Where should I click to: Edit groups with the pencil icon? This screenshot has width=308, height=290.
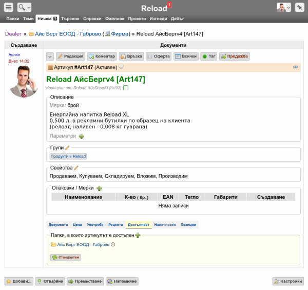pos(67,148)
